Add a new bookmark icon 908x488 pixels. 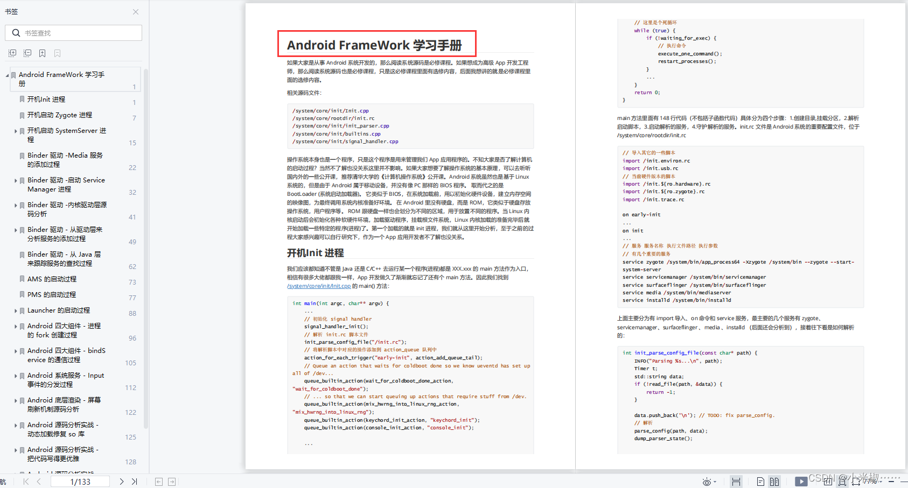pyautogui.click(x=42, y=53)
